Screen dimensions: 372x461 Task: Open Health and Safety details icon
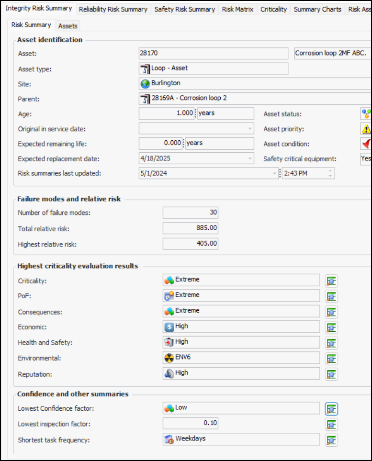pos(331,343)
